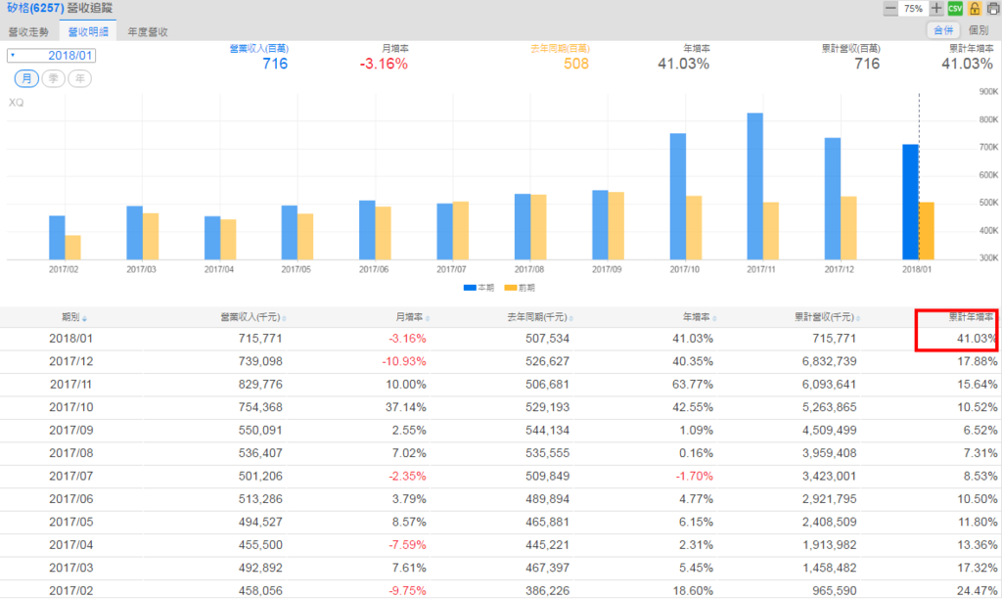Click the summary -3.16% monthly rate

[x=384, y=64]
